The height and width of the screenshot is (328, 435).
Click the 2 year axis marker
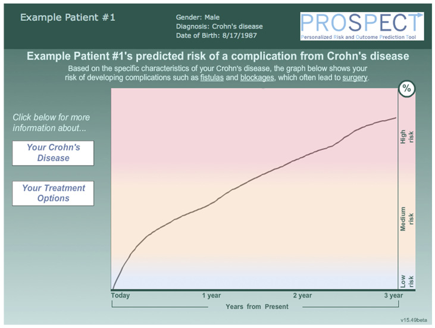[302, 295]
